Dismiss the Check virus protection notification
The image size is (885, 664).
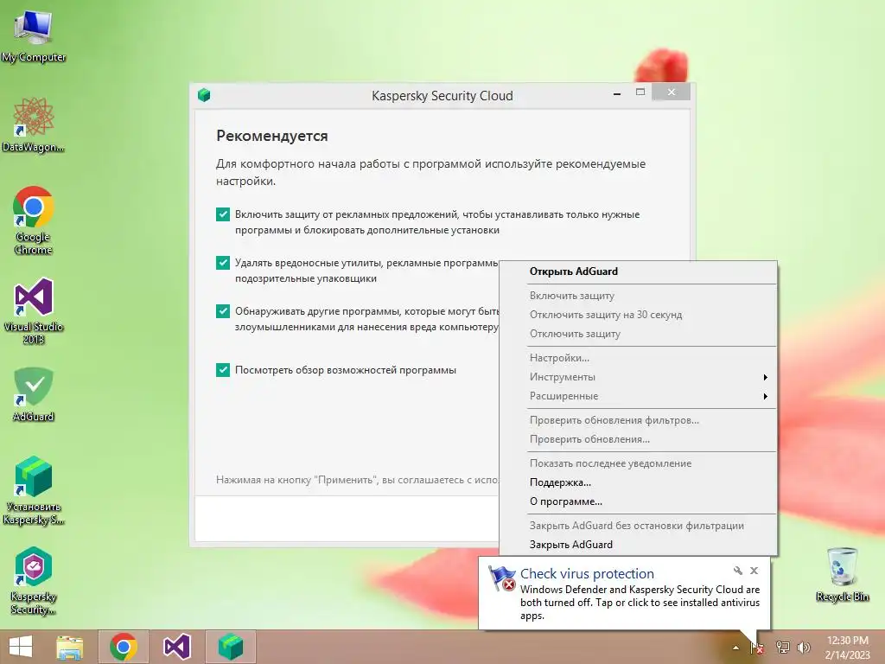point(754,571)
